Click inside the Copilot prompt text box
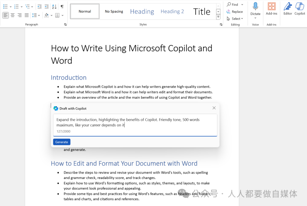 click(135, 123)
